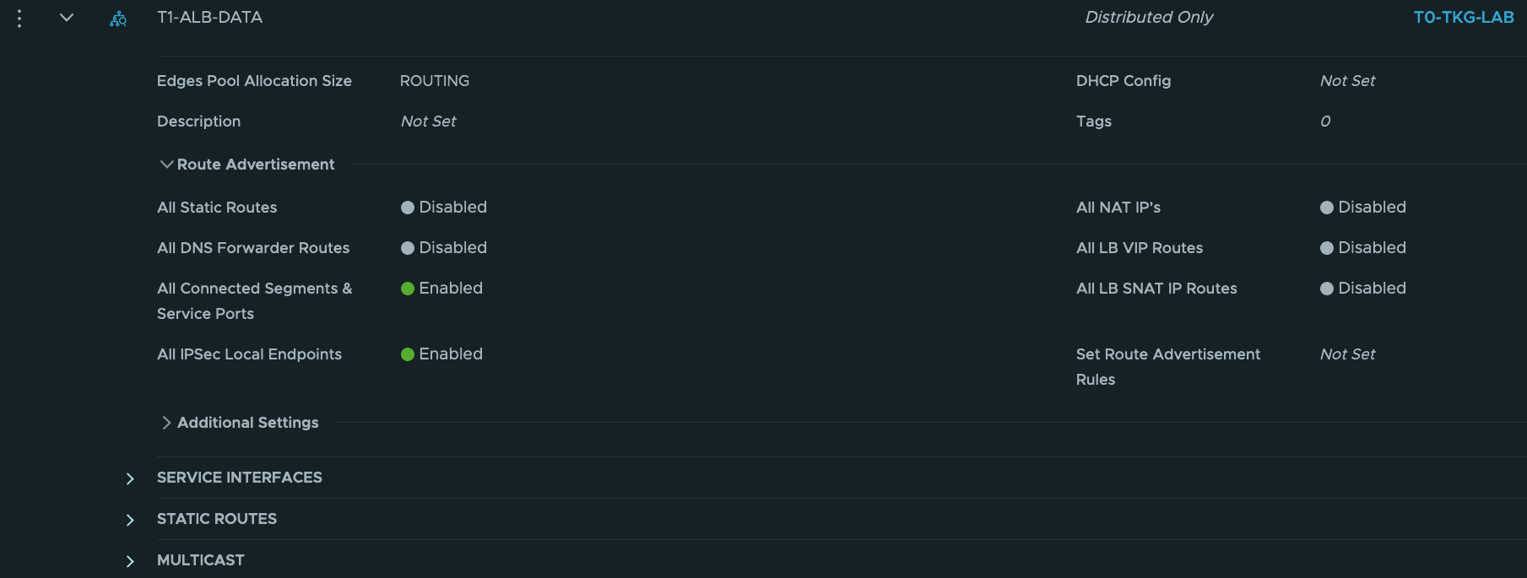The image size is (1527, 578).
Task: Click Not Set beside DHCP Config
Action: (x=1347, y=80)
